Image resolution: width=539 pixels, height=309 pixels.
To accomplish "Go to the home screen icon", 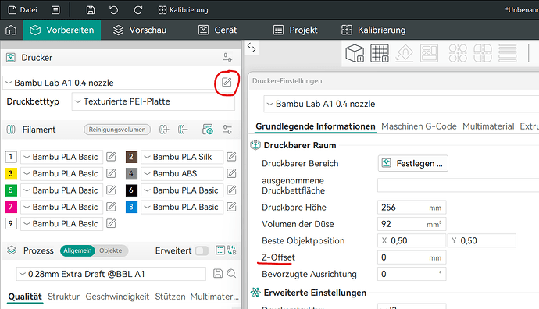I will tap(11, 30).
